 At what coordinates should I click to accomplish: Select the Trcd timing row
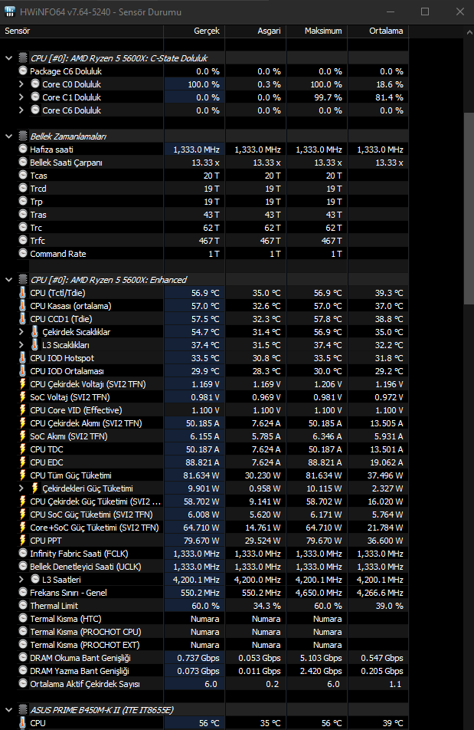pos(204,188)
